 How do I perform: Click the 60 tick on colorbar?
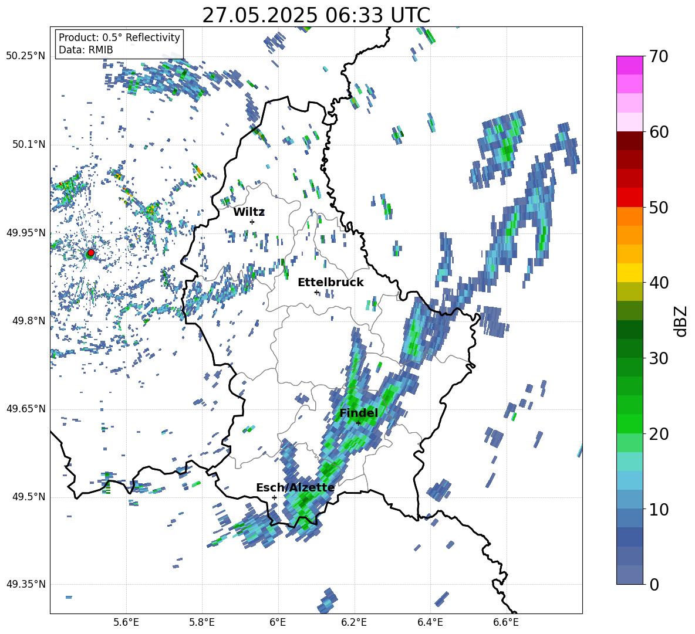(x=659, y=132)
